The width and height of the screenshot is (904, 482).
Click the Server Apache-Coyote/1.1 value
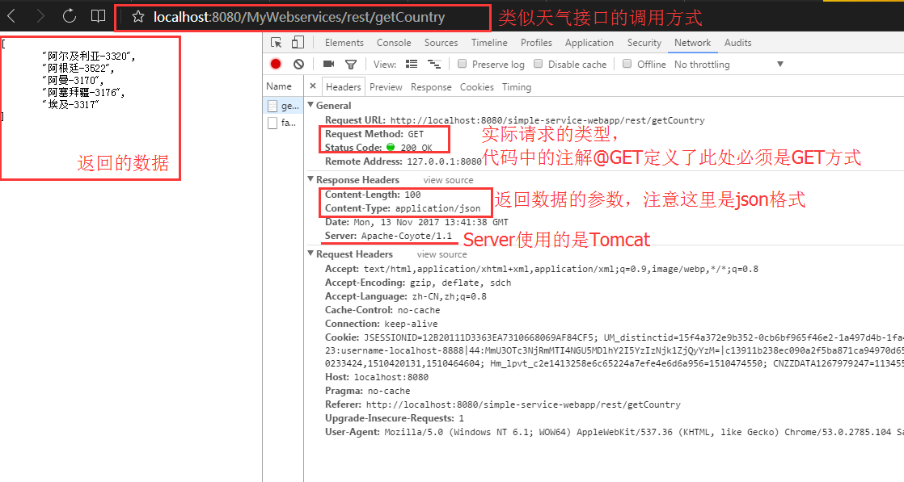[407, 236]
